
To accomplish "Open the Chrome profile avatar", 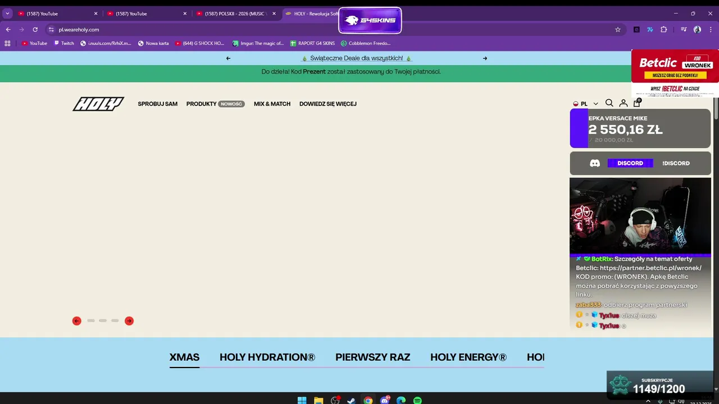I will tap(697, 29).
